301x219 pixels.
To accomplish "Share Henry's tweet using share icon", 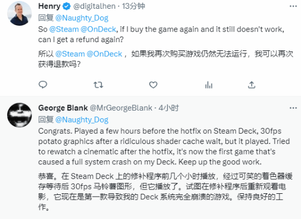I will [x=252, y=85].
